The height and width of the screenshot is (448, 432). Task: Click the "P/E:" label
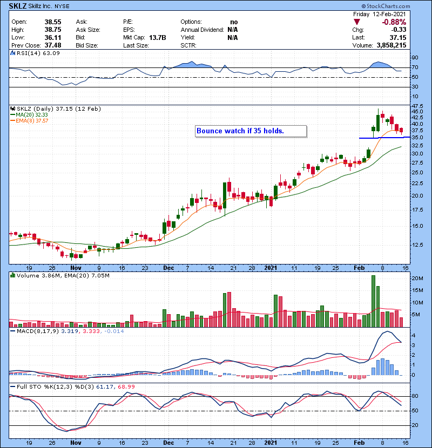click(x=128, y=22)
